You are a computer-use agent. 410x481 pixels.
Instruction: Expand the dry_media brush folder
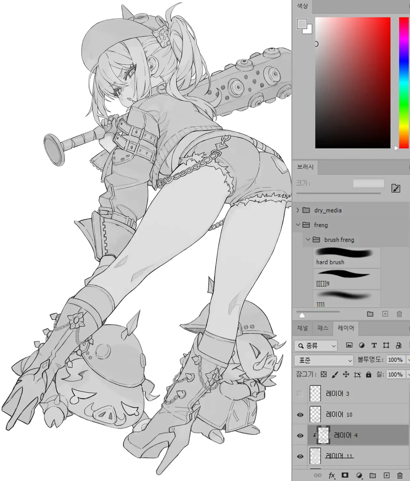298,210
